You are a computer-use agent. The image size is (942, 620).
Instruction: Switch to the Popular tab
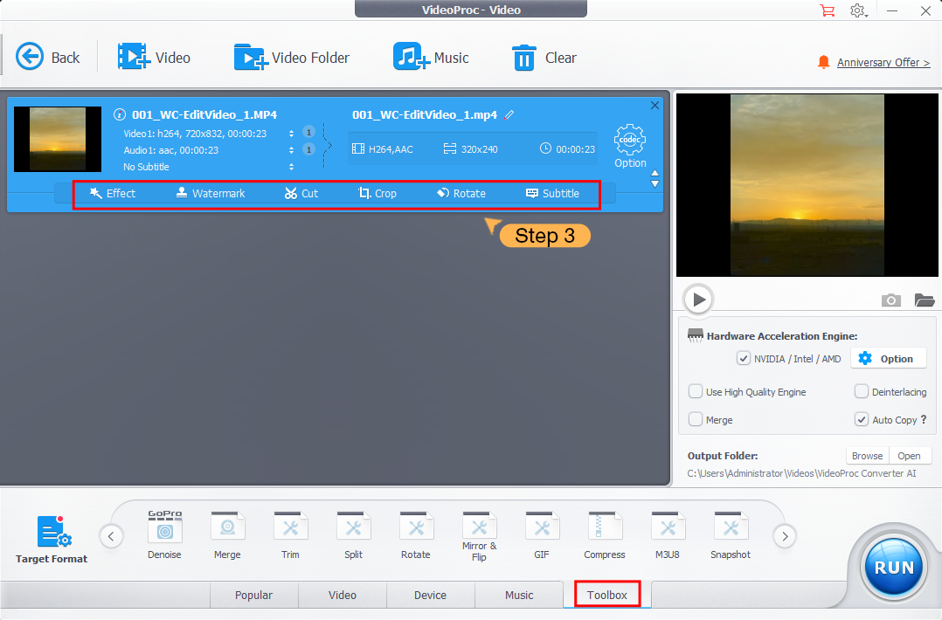[253, 595]
